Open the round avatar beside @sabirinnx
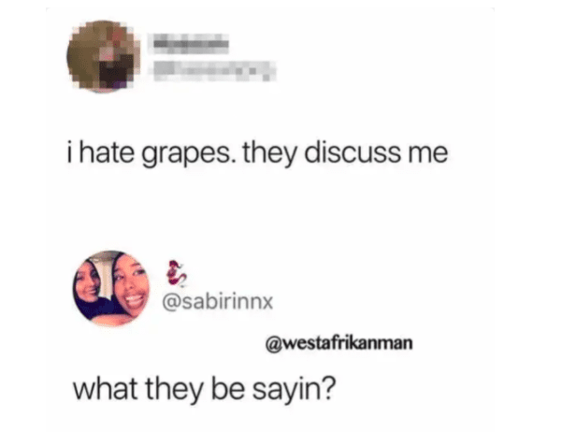This screenshot has height=432, width=562. coord(111,288)
